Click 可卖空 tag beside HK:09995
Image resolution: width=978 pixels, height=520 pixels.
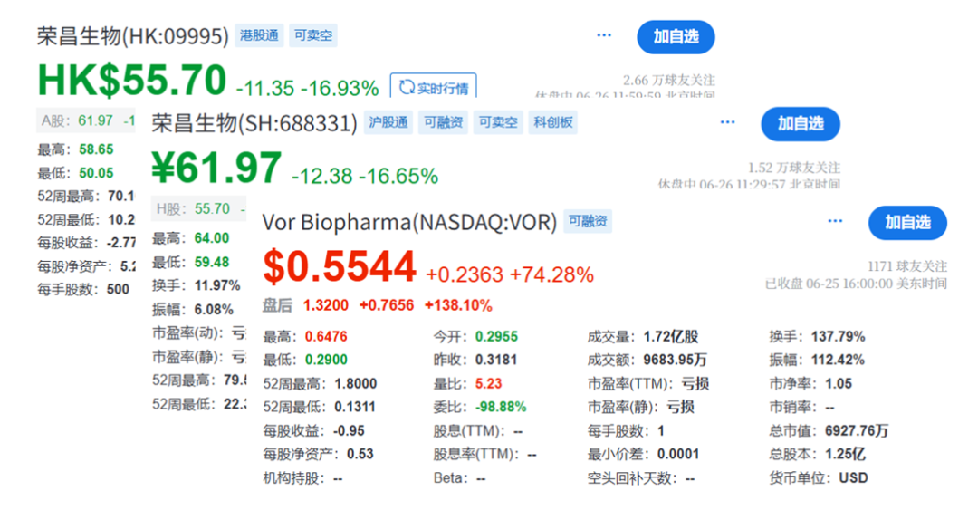pyautogui.click(x=313, y=35)
